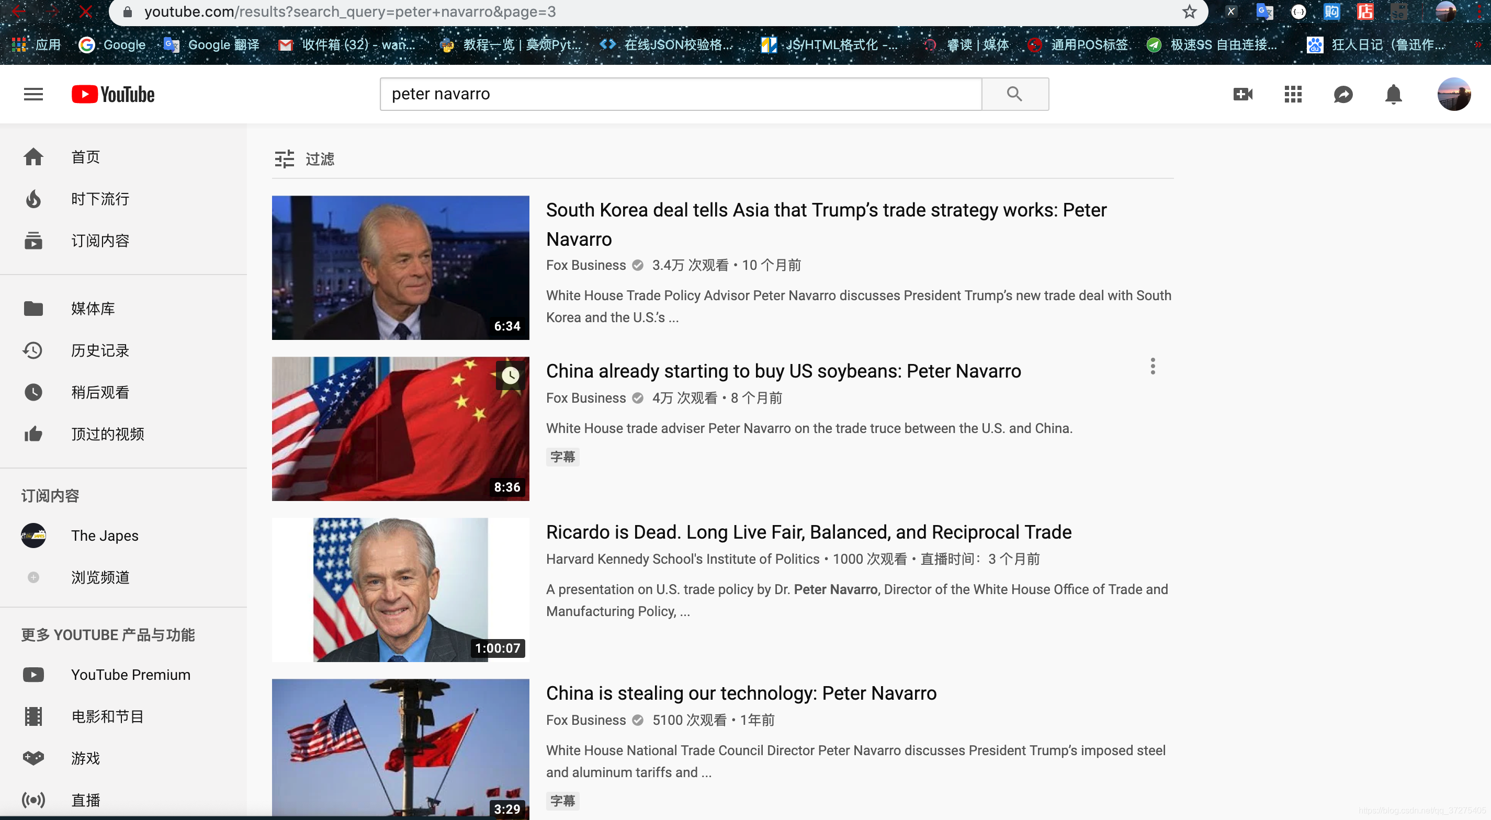This screenshot has height=820, width=1491.
Task: Open the messages share icon
Action: click(1343, 94)
